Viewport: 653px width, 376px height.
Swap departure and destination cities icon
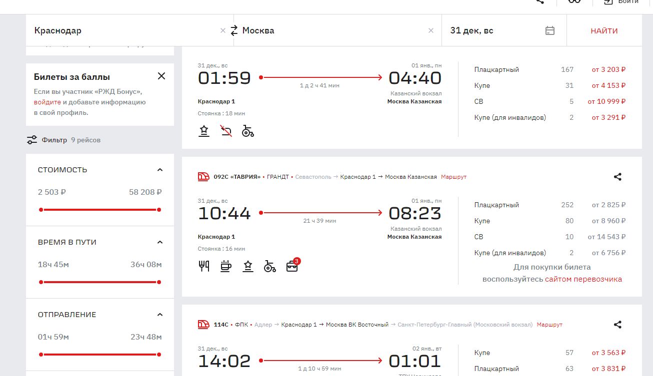click(234, 30)
